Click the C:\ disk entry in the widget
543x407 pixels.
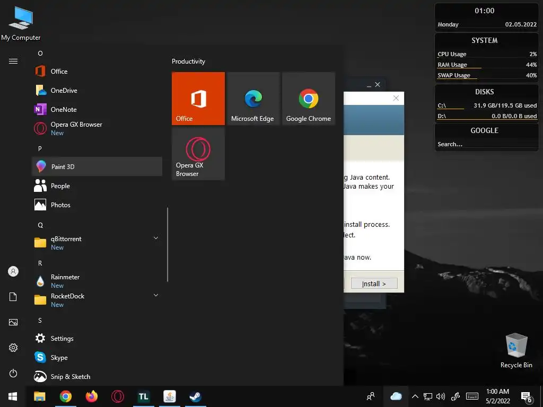tap(487, 105)
